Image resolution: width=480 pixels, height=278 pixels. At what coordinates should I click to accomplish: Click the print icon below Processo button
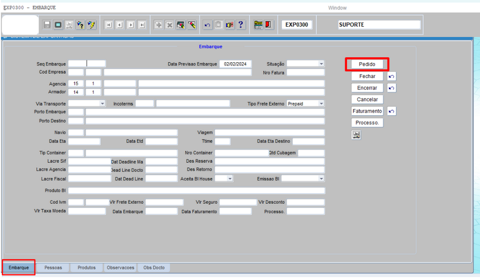pos(356,135)
